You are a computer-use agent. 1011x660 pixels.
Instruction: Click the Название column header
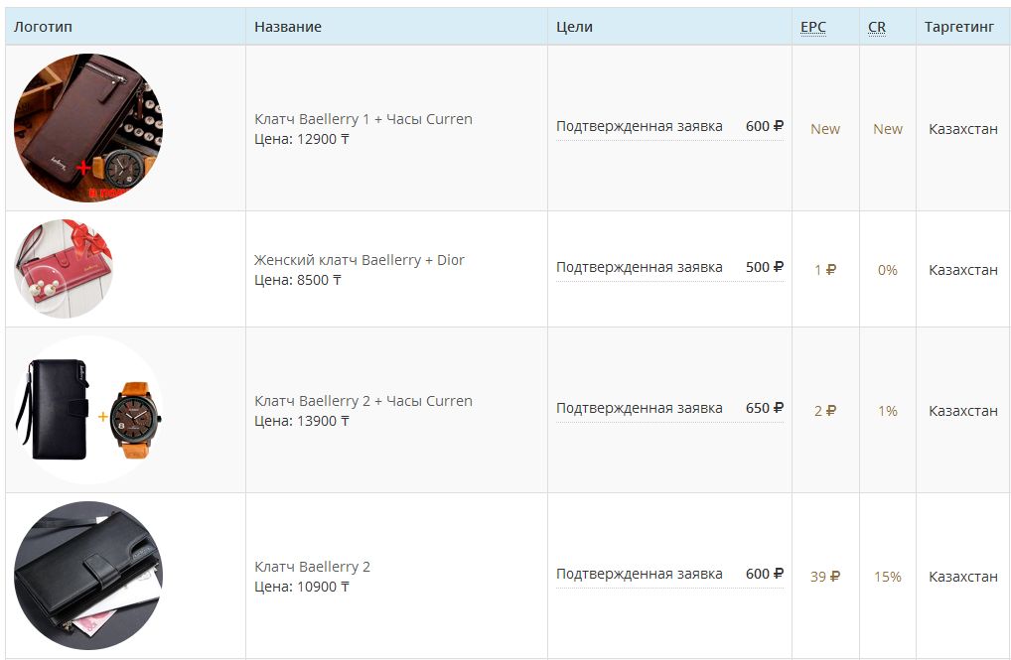287,27
